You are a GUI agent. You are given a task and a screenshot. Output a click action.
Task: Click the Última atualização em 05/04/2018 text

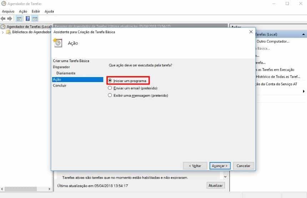tap(92, 186)
